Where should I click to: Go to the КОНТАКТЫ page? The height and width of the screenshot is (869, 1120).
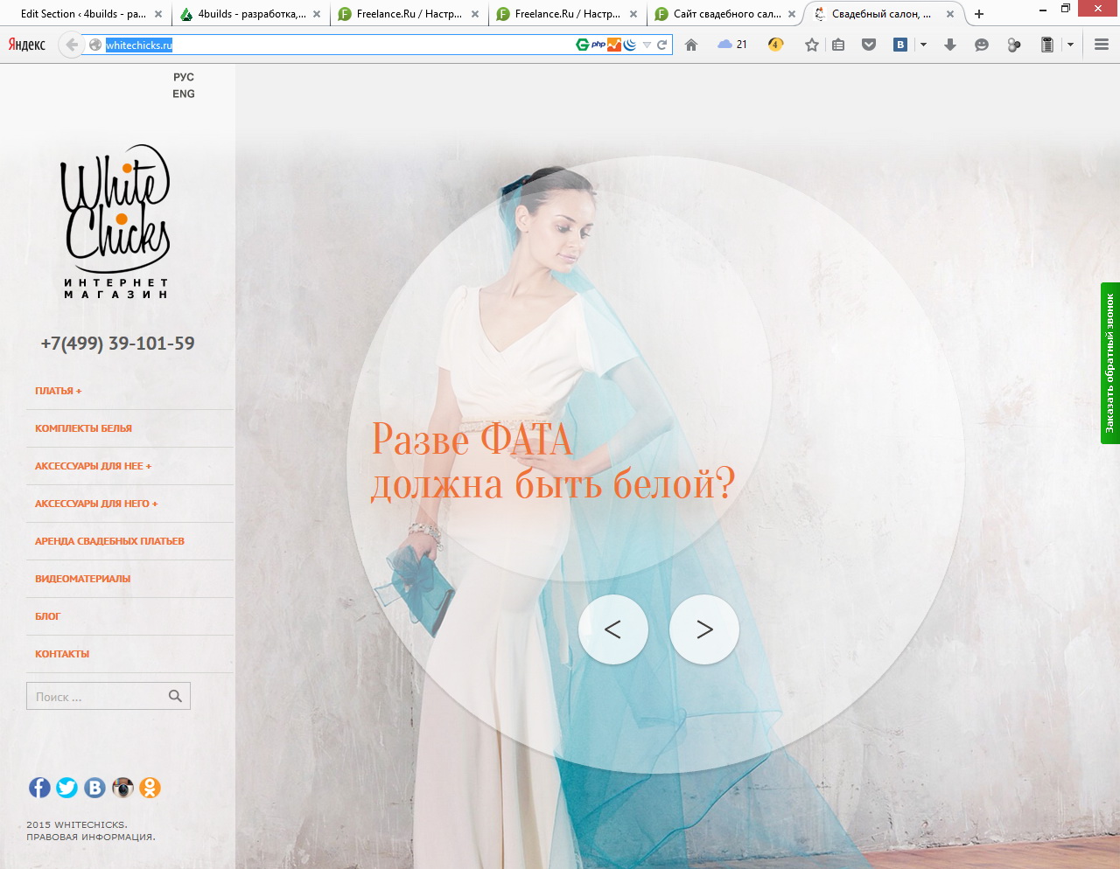coord(62,654)
